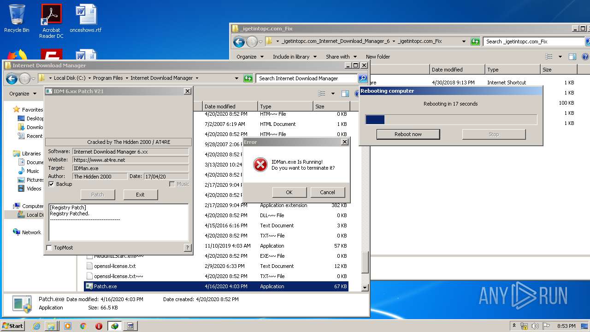Click the Search Internet Download Manager field

point(307,78)
